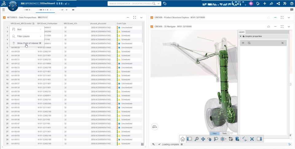This screenshot has height=149, width=295.
Task: Open Product Structure Explore chevron menu
Action: click(289, 18)
